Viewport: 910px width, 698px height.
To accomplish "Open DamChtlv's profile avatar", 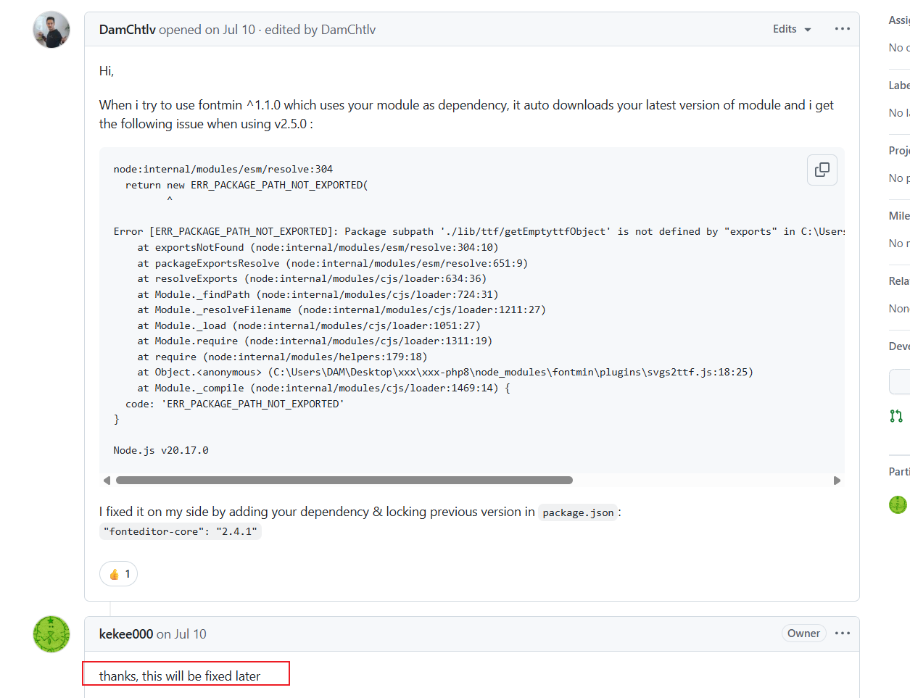I will 51,30.
